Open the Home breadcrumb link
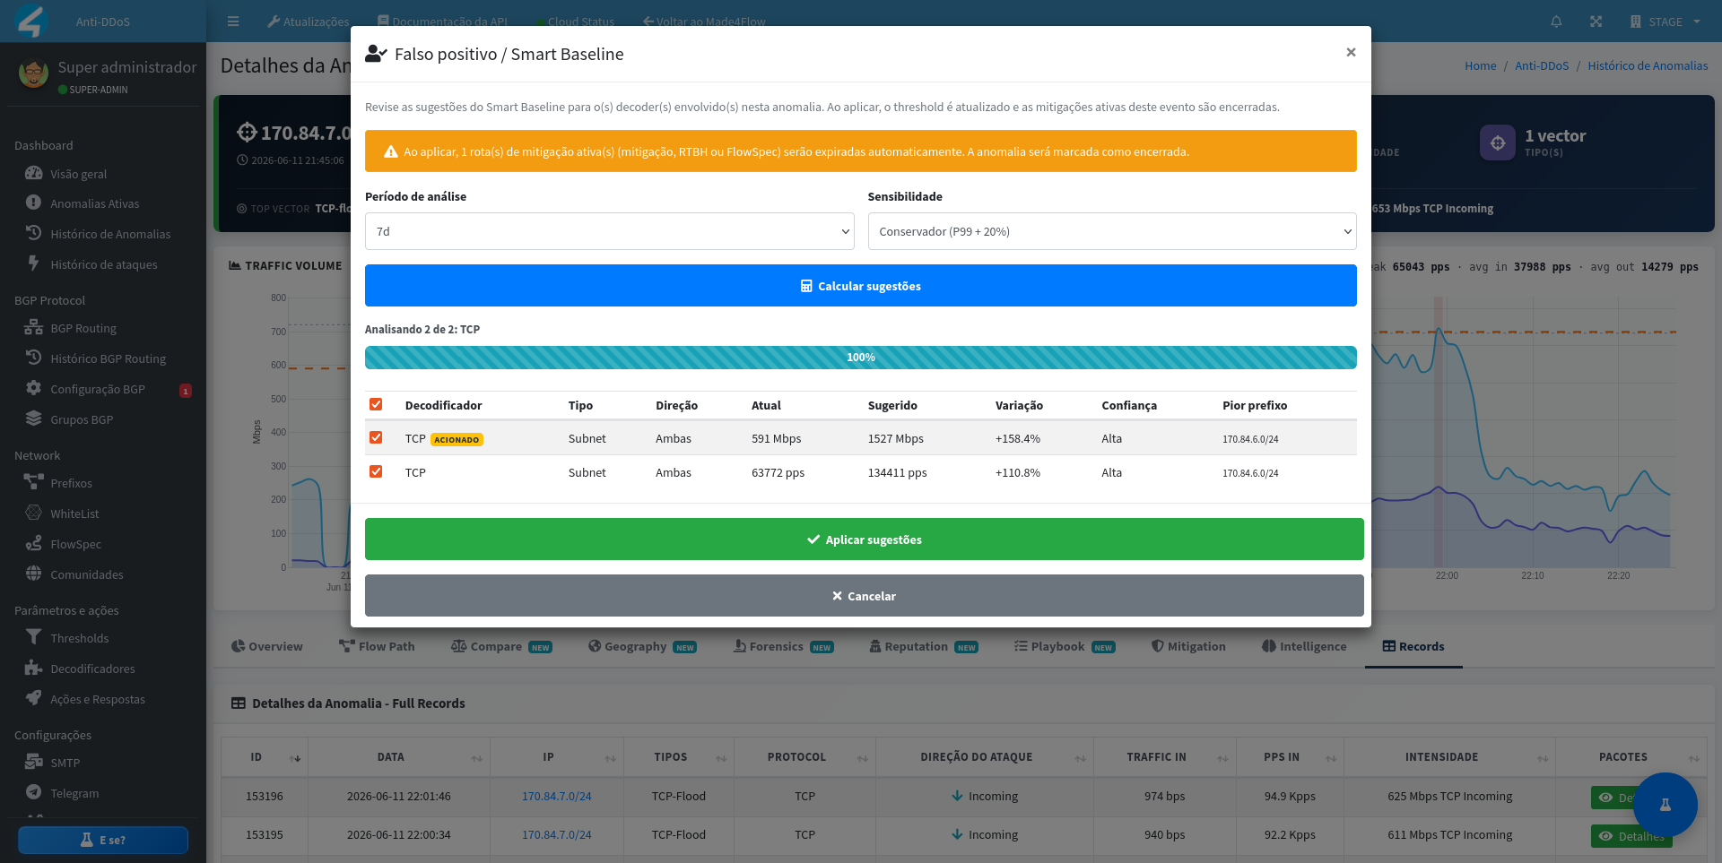 [x=1481, y=65]
